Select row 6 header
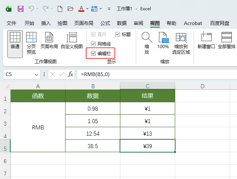Screen dimensions: 237x179 click(5, 158)
